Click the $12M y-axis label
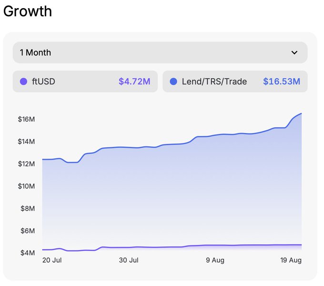This screenshot has width=324, height=286. coord(26,164)
